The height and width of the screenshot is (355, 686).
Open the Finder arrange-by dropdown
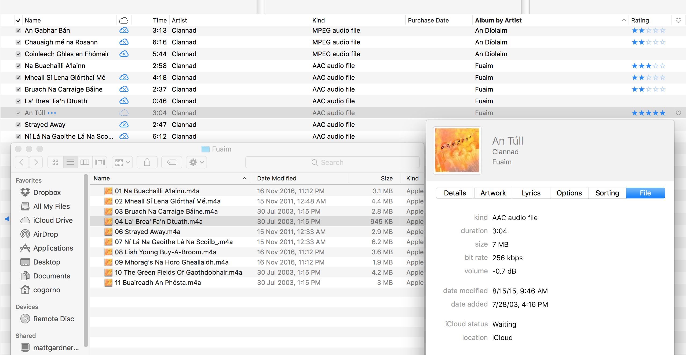122,162
